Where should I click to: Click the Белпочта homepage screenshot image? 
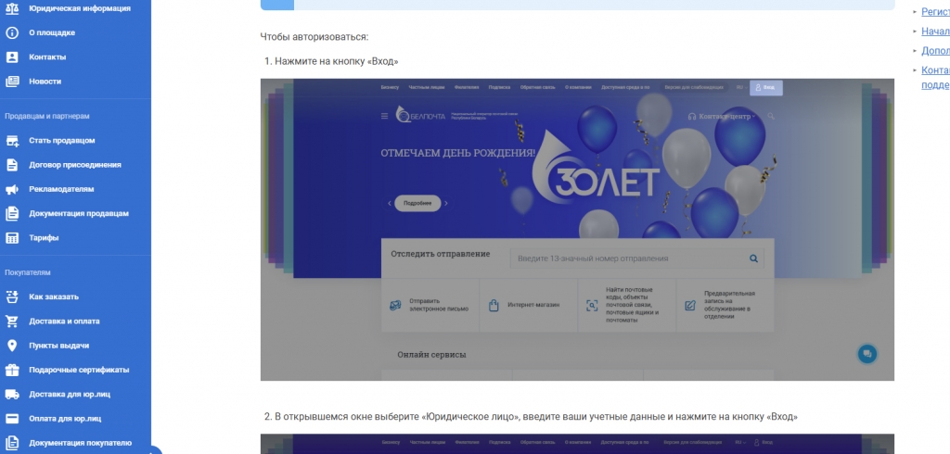[x=577, y=230]
